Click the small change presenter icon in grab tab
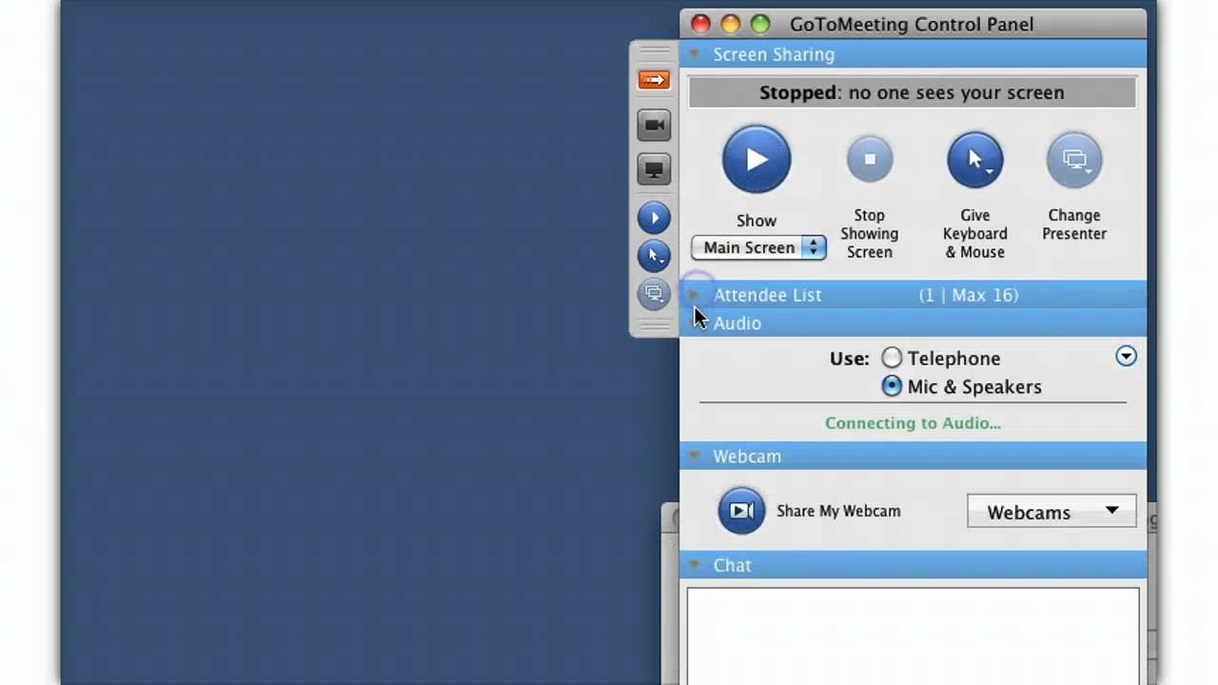This screenshot has width=1218, height=685. pyautogui.click(x=654, y=294)
